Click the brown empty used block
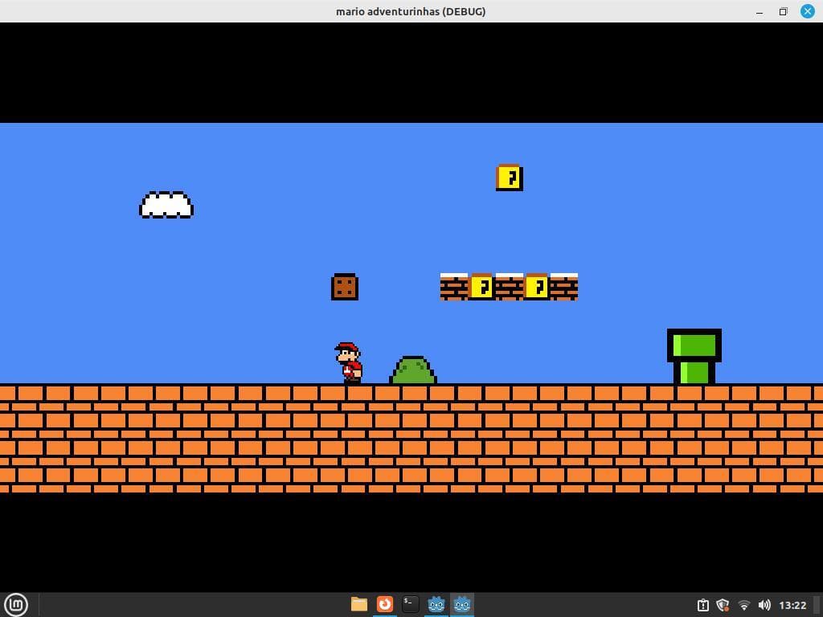This screenshot has width=823, height=617. [x=345, y=287]
